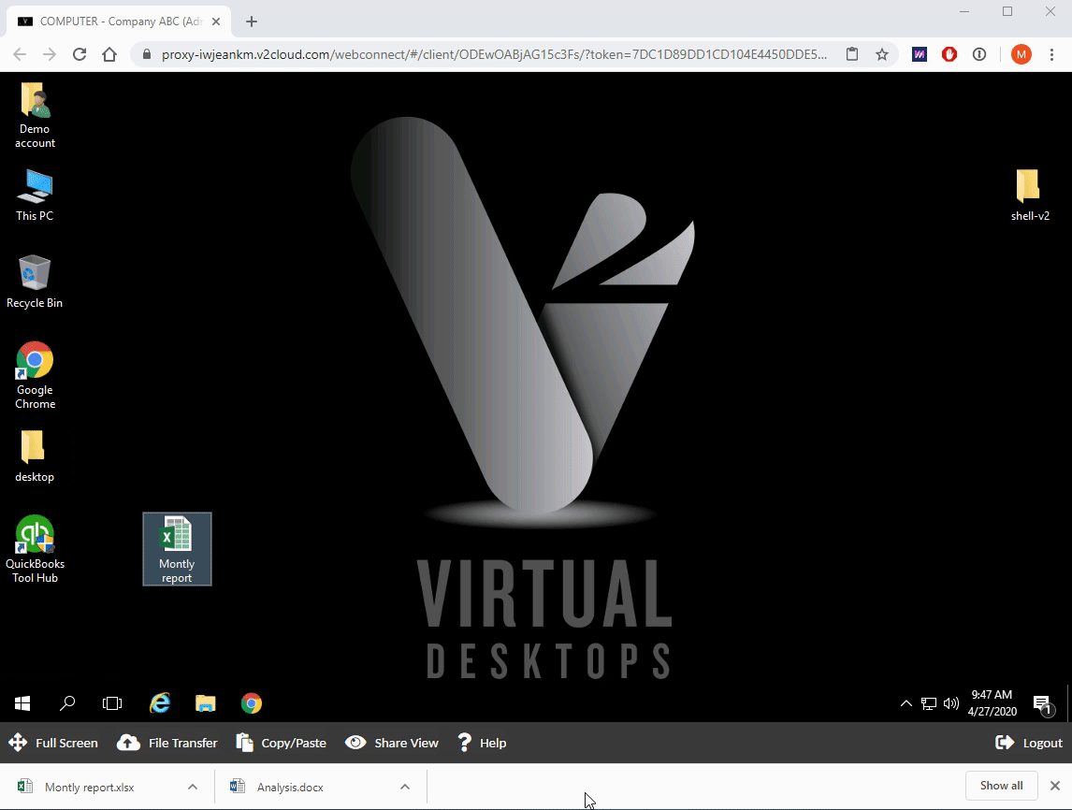Image resolution: width=1072 pixels, height=810 pixels.
Task: Expand options for Montly report.xlsx download
Action: (193, 787)
